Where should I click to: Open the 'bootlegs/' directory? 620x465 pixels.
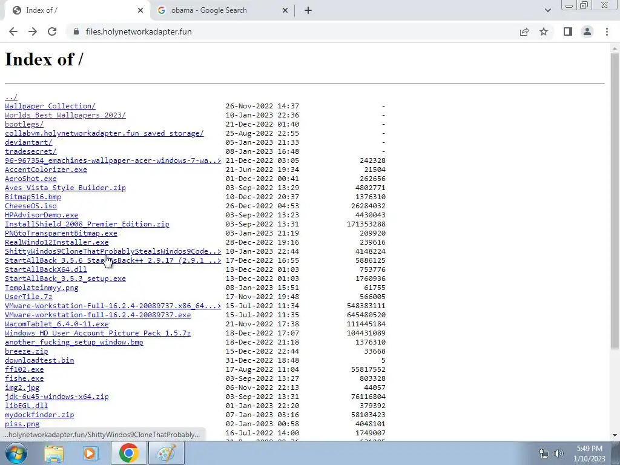pyautogui.click(x=24, y=124)
